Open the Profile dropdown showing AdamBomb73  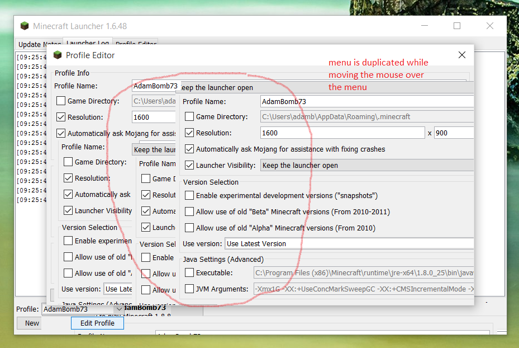click(83, 309)
